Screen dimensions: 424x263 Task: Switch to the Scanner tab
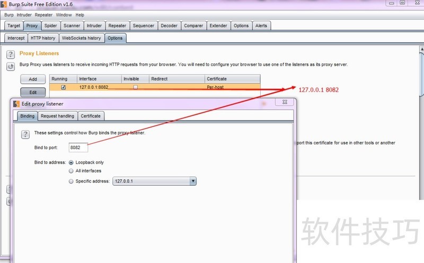click(x=72, y=25)
